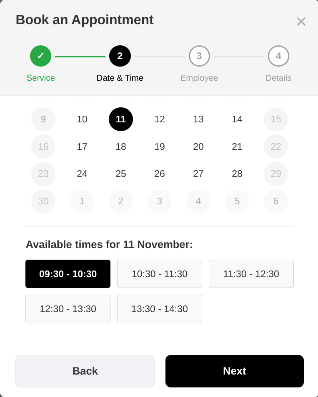The height and width of the screenshot is (397, 318).
Task: Select calendar date 21
Action: pos(237,146)
